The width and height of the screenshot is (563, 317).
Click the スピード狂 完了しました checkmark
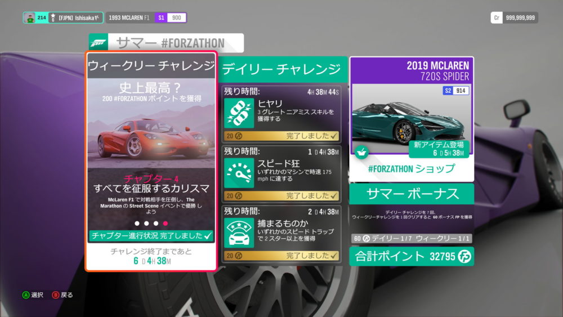click(x=334, y=196)
